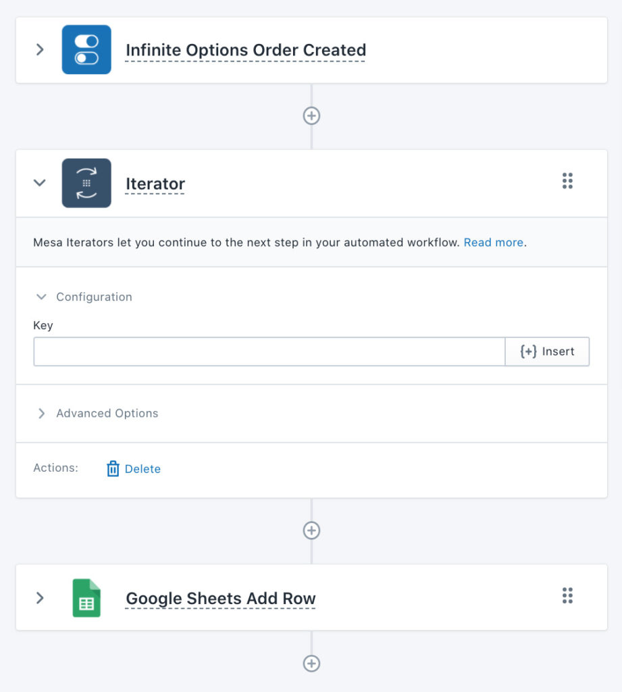This screenshot has height=692, width=622.
Task: Rename the Infinite Options Order Created title
Action: click(x=246, y=50)
